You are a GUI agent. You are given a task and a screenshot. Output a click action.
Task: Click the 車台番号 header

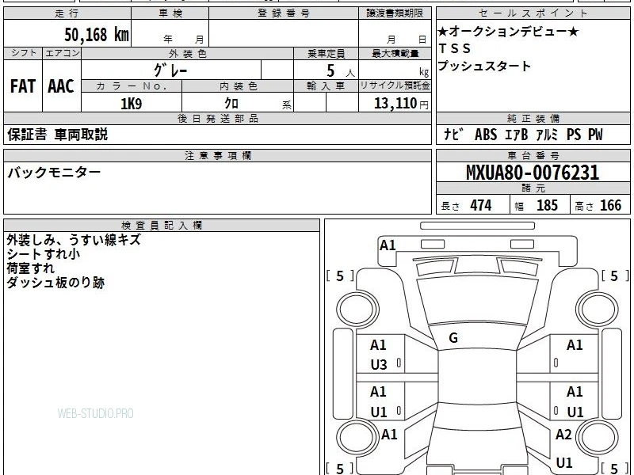533,155
